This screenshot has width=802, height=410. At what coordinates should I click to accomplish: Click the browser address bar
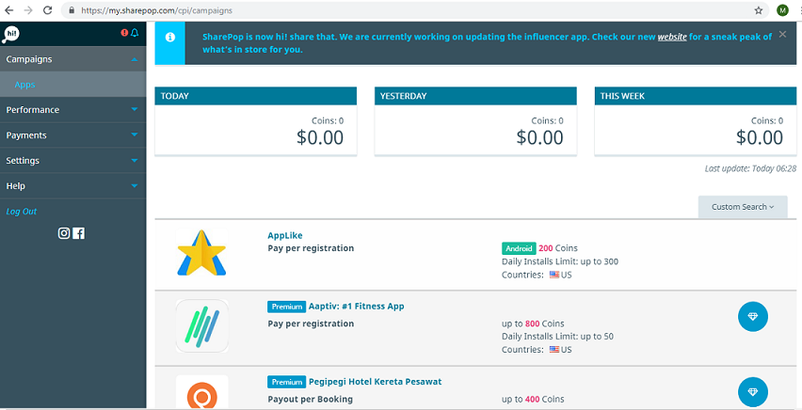(x=414, y=10)
